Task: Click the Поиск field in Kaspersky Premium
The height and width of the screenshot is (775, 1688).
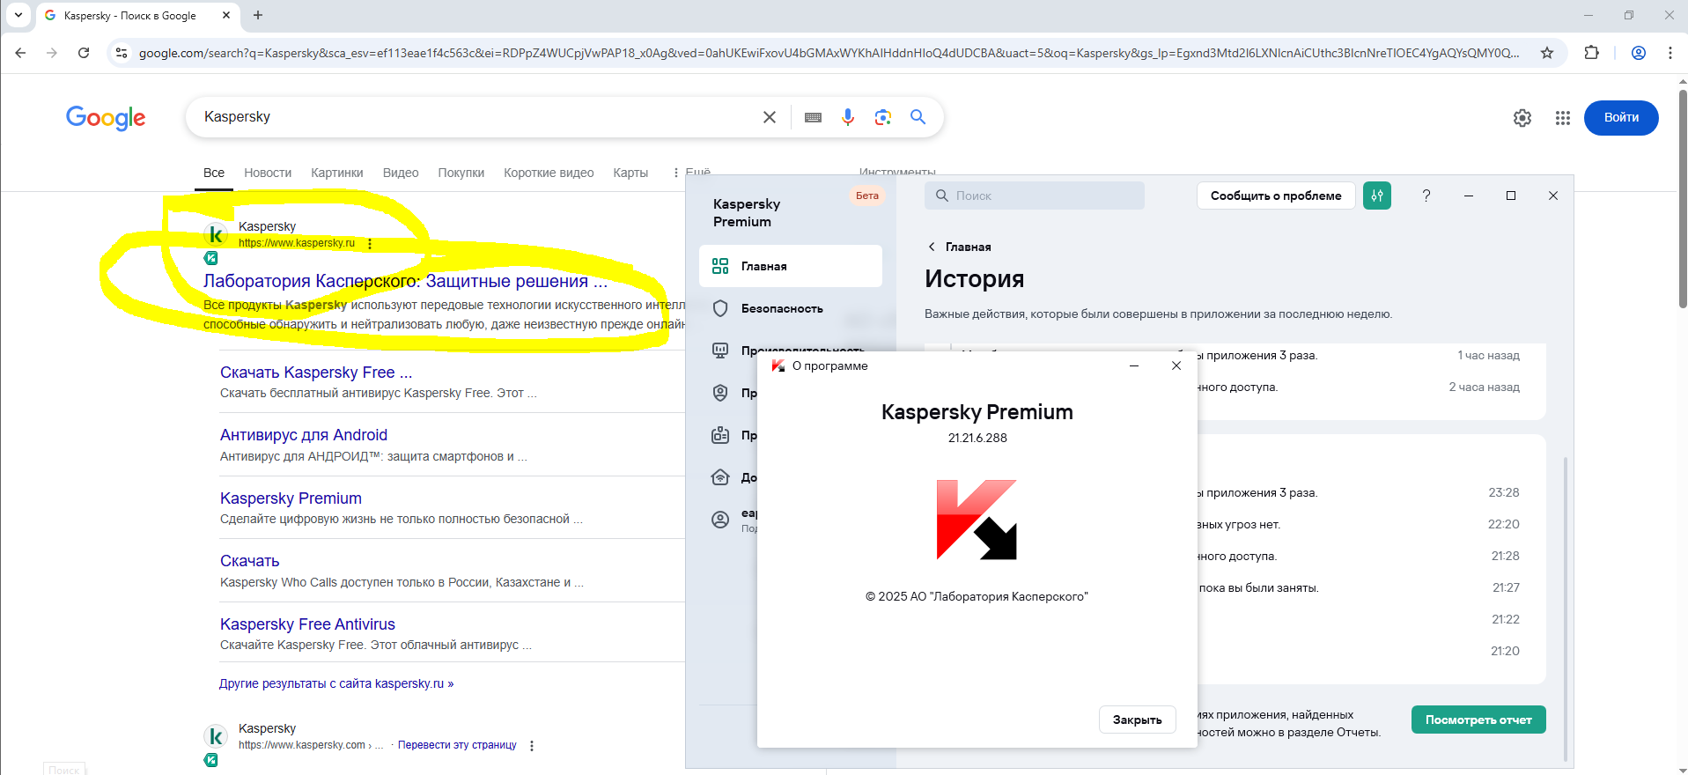Action: pos(1035,196)
